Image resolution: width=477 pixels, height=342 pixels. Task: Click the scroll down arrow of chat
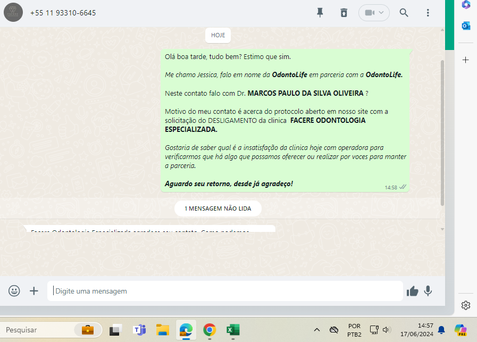442,229
